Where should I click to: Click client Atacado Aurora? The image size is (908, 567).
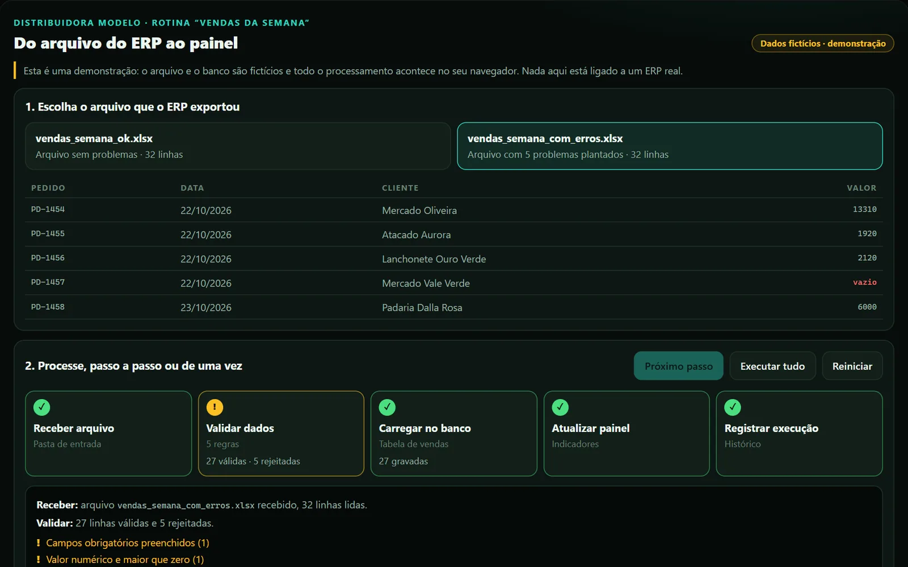pos(416,235)
